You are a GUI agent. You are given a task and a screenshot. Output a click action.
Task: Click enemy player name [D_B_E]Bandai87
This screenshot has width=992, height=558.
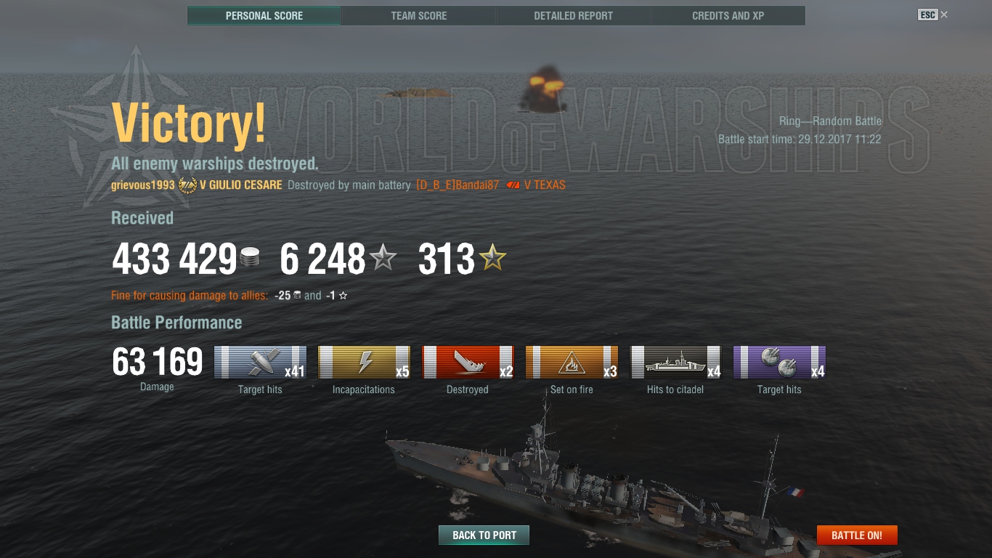[458, 185]
